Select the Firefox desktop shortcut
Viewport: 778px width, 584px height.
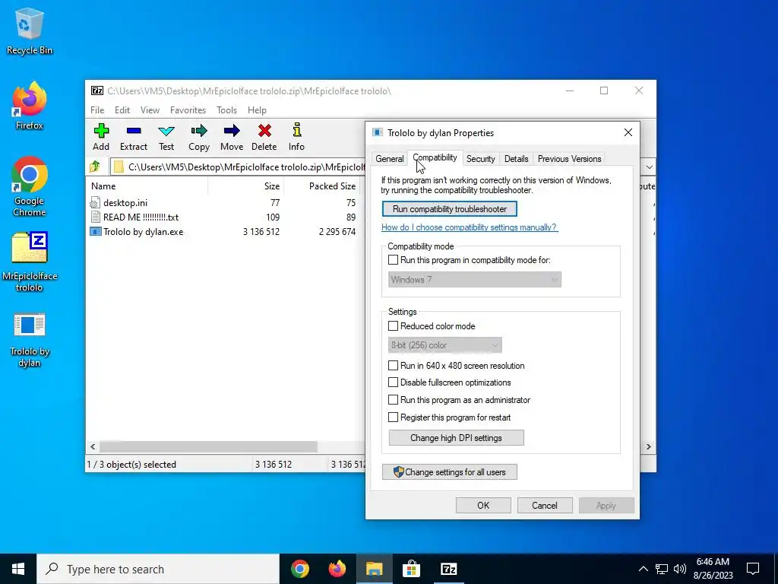[x=30, y=106]
